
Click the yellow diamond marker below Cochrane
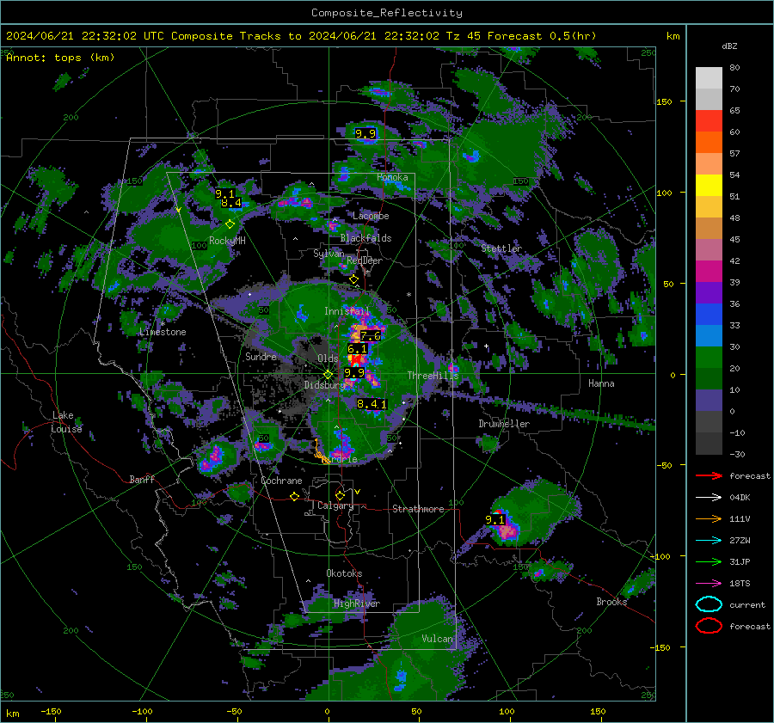click(295, 496)
